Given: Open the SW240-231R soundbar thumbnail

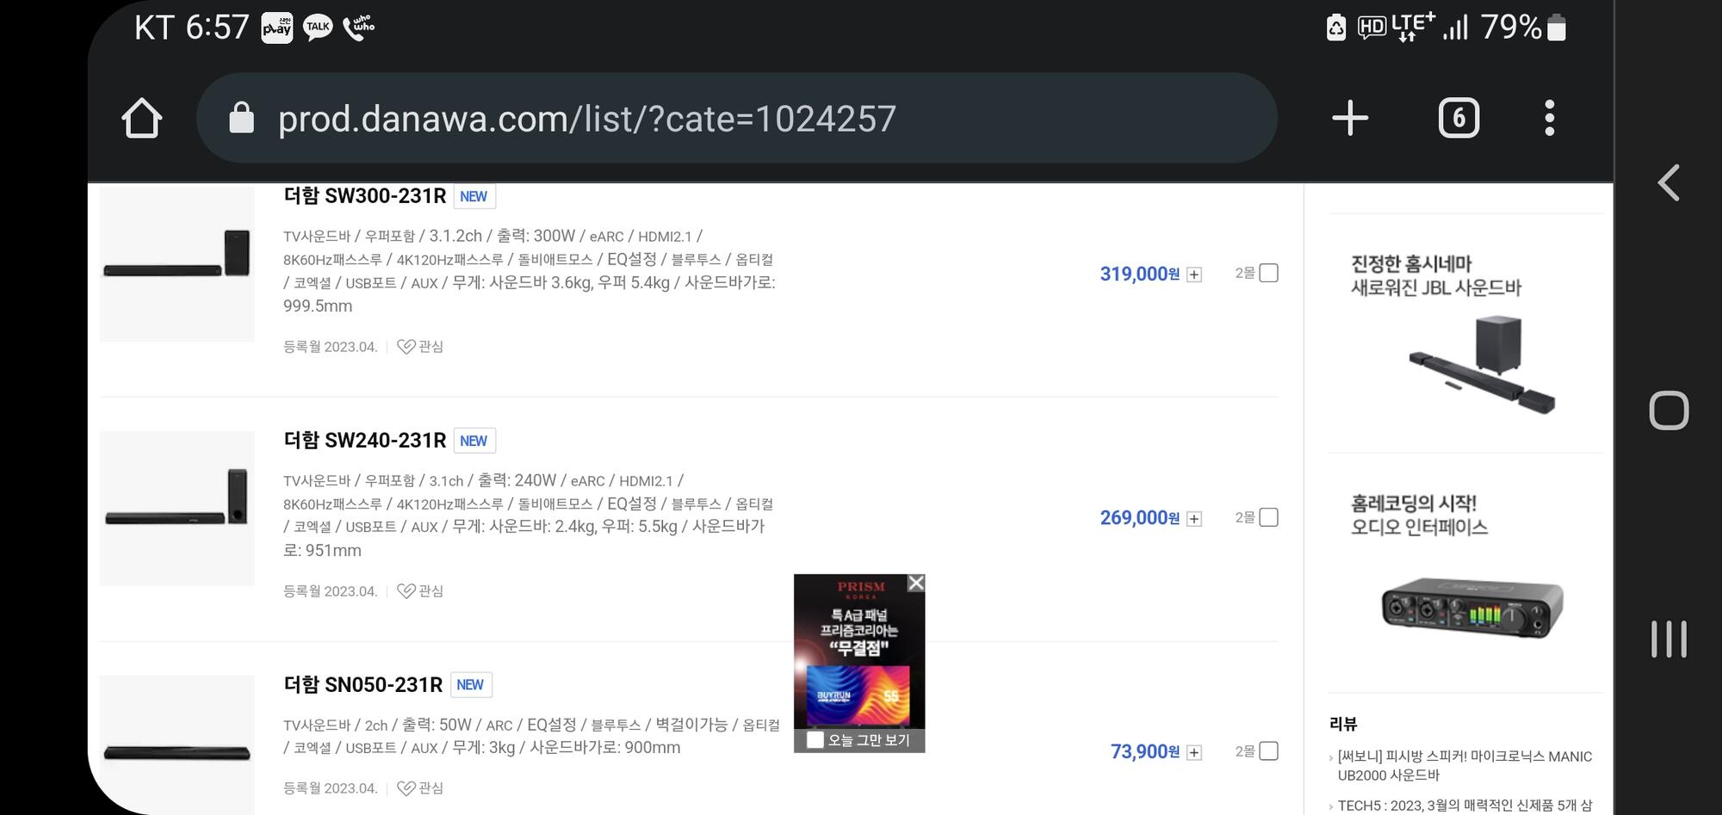Looking at the screenshot, I should coord(177,509).
